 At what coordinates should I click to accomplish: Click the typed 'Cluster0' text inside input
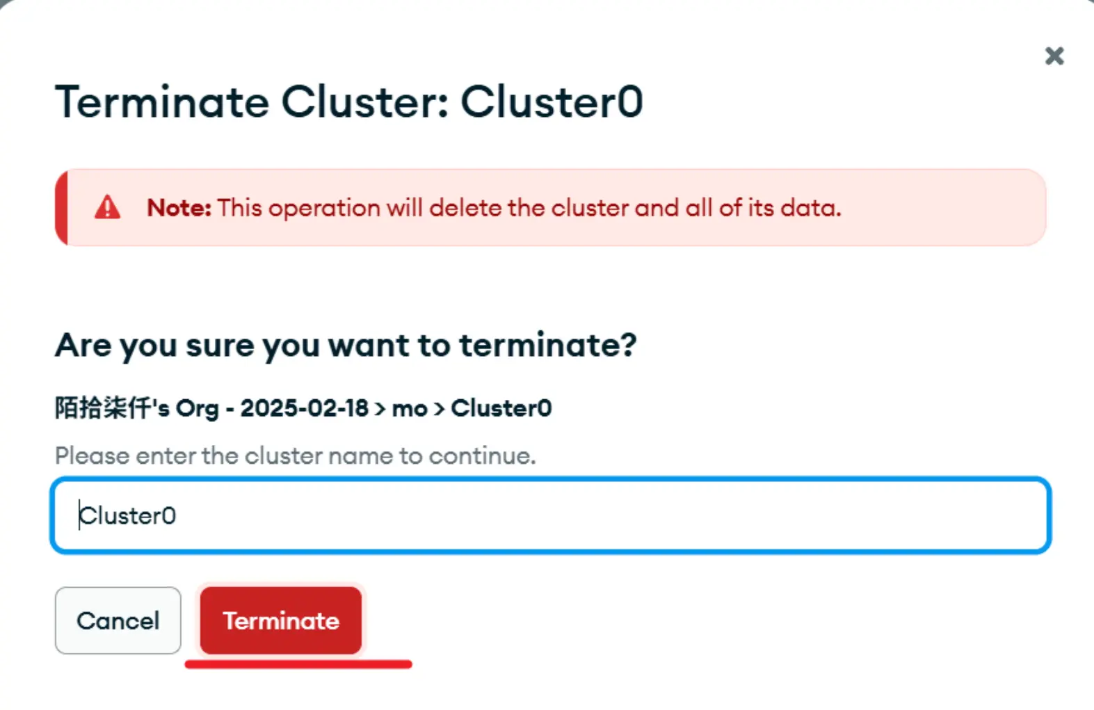pyautogui.click(x=128, y=516)
